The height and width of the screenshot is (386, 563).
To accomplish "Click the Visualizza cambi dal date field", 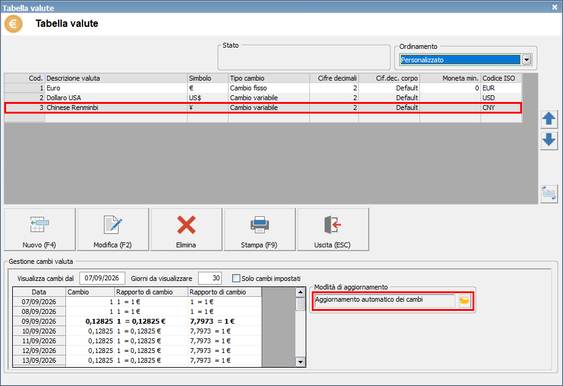I will (102, 278).
